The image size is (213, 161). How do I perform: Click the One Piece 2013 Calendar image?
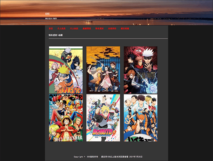(x=66, y=118)
